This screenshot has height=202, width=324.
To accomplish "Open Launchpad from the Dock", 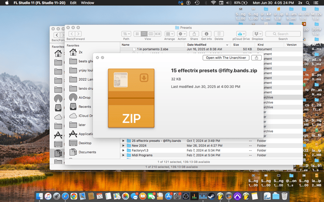I will pos(57,196).
